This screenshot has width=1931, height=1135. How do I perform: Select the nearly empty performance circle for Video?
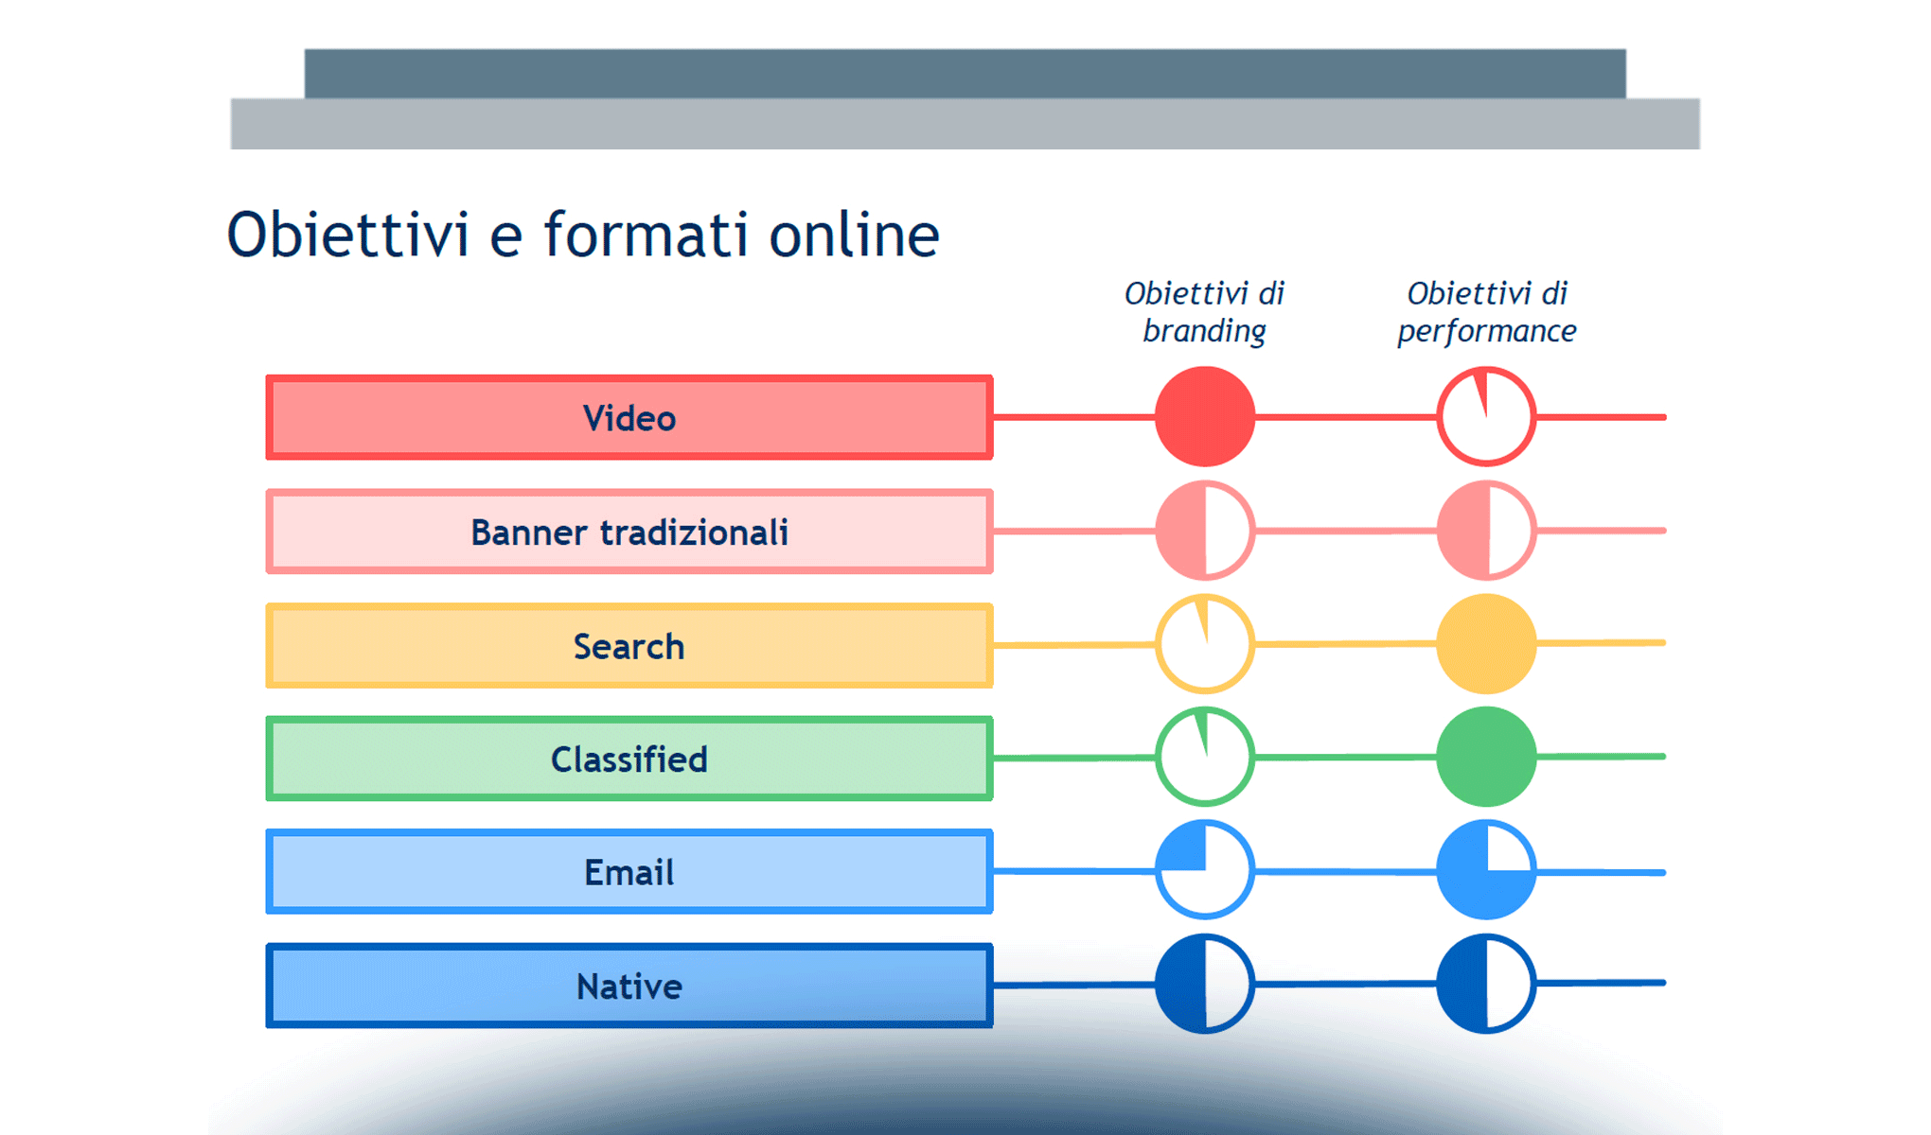(x=1485, y=416)
